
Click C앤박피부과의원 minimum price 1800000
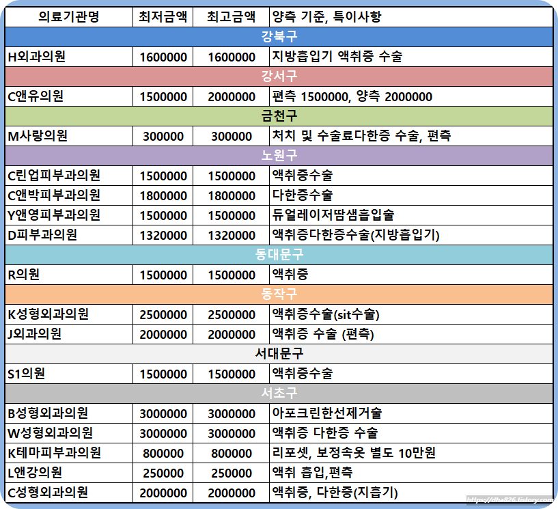point(163,196)
